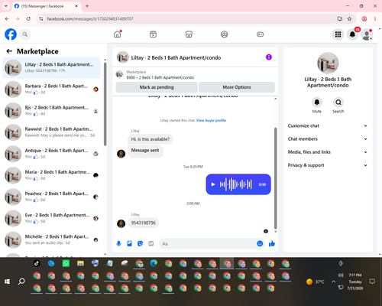Open Chrome three-dot menu

click(375, 19)
